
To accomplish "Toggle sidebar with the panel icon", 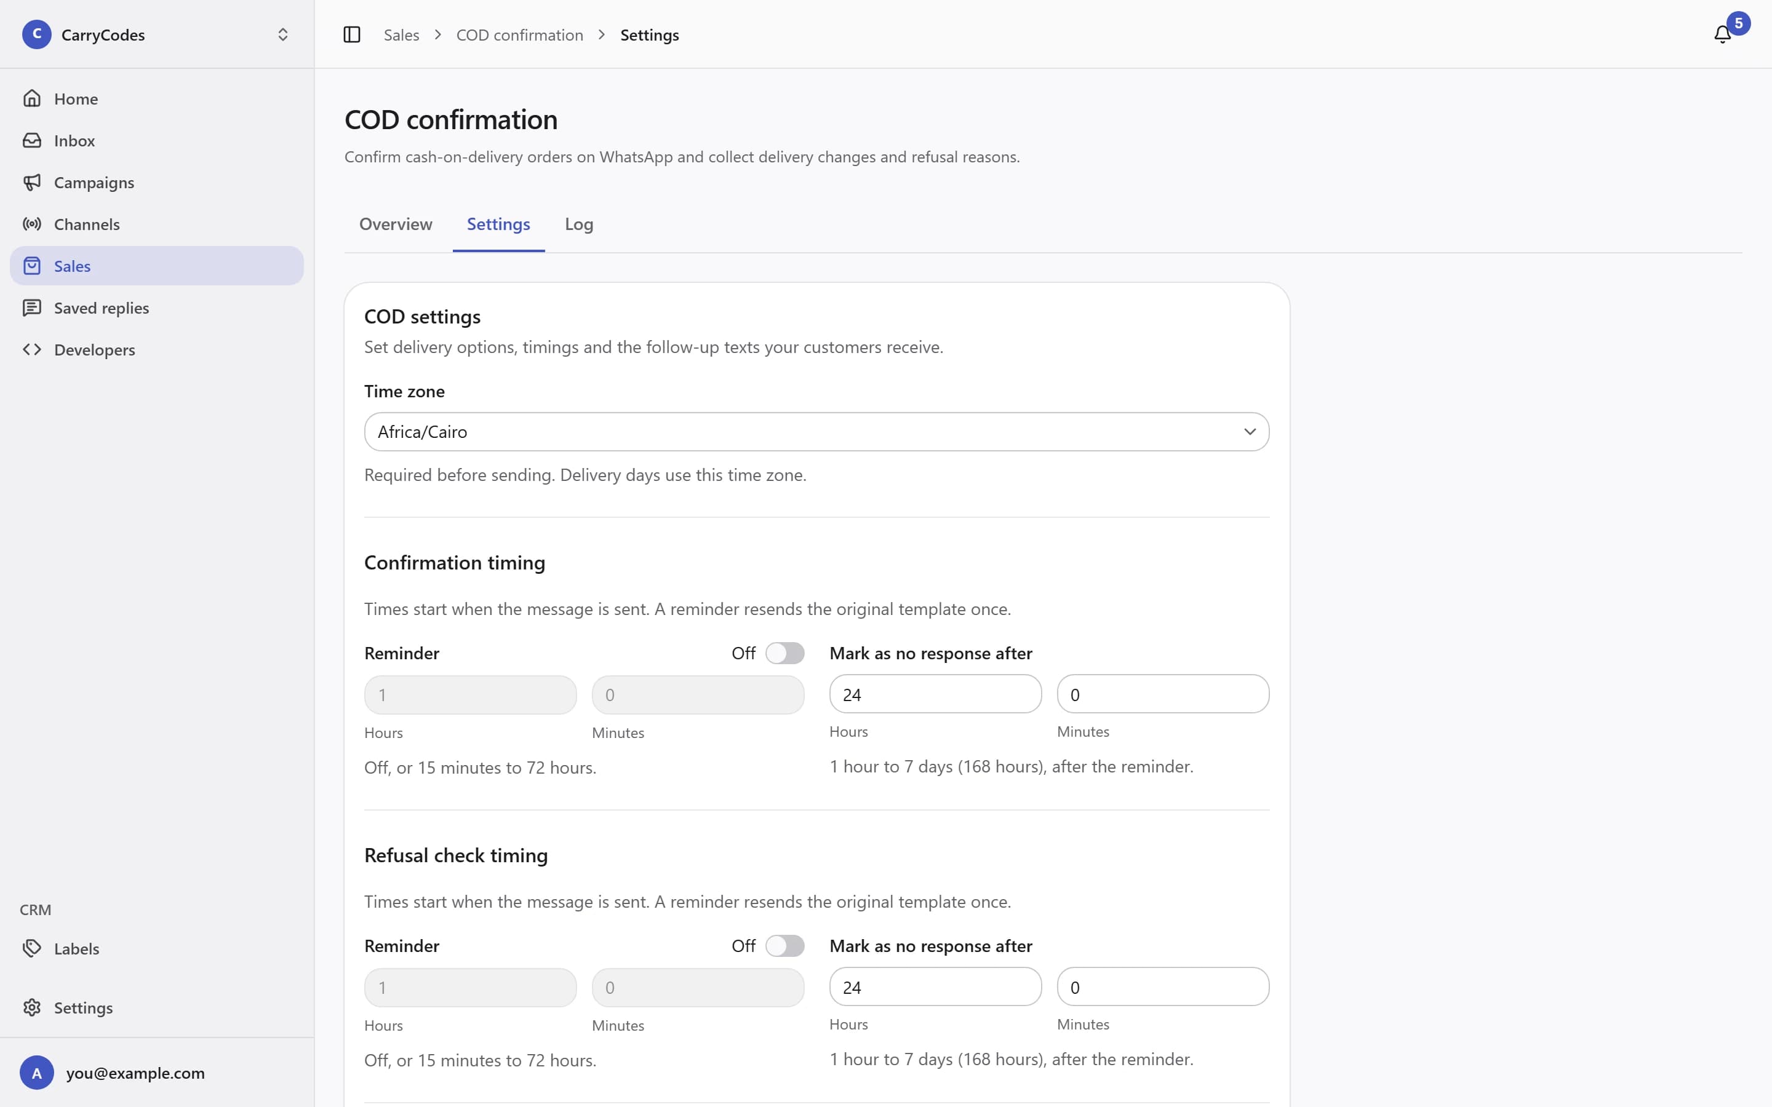I will [x=352, y=34].
